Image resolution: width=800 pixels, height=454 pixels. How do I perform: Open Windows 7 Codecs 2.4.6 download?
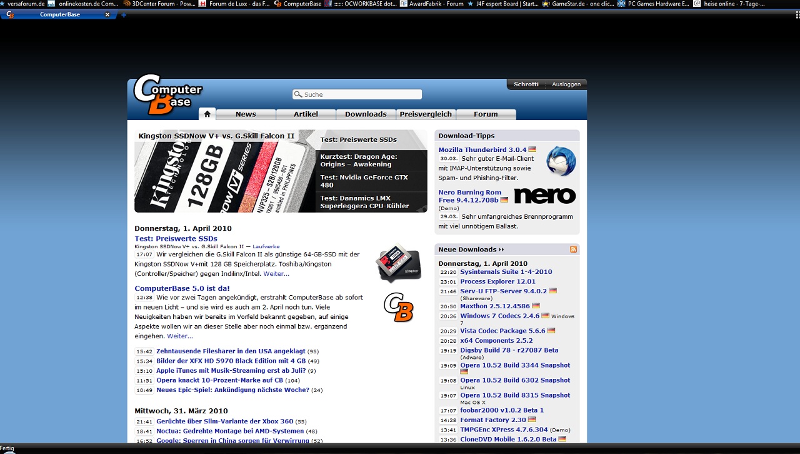(x=499, y=316)
